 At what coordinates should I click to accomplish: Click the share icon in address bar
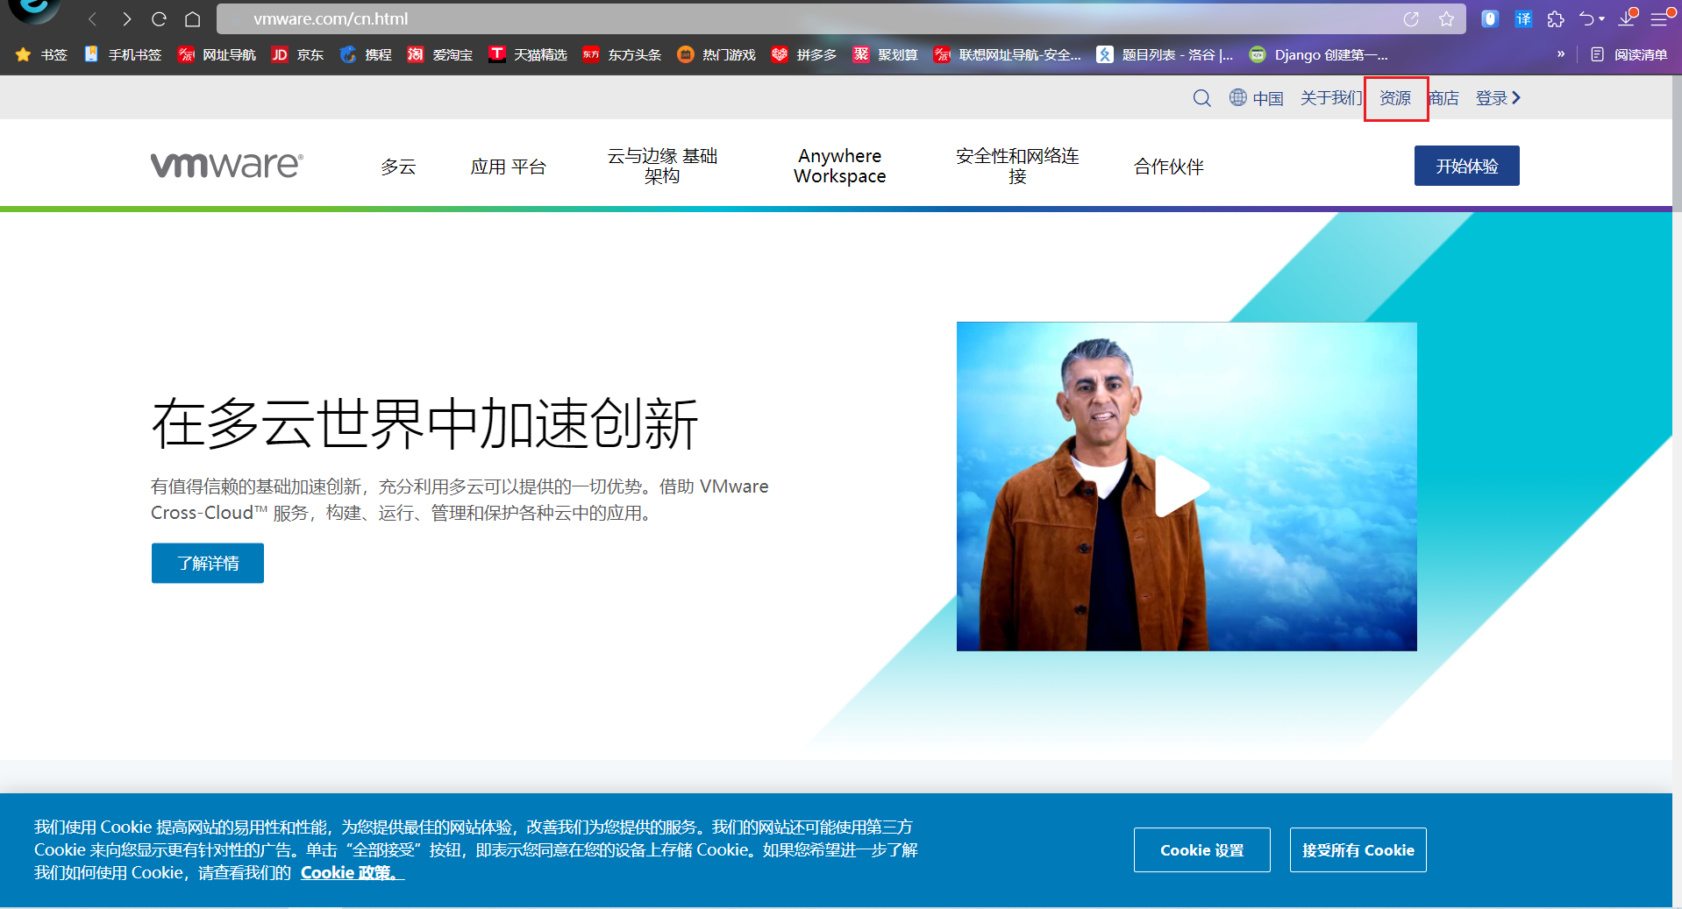(1411, 18)
